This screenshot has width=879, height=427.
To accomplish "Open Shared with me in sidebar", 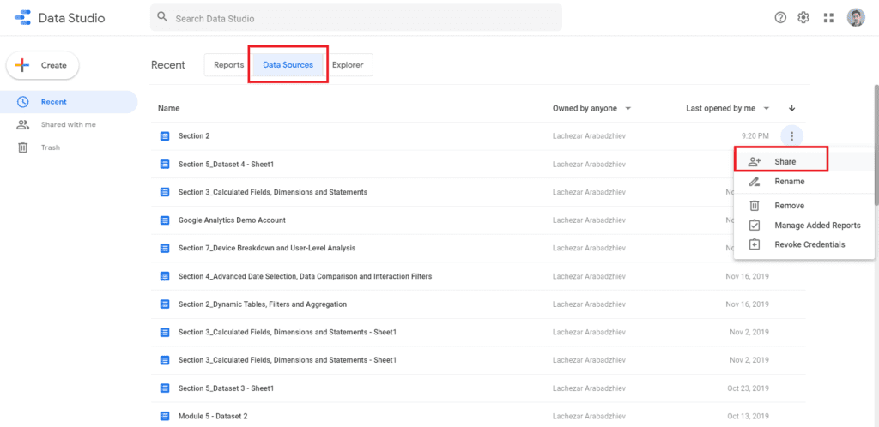I will [x=69, y=125].
